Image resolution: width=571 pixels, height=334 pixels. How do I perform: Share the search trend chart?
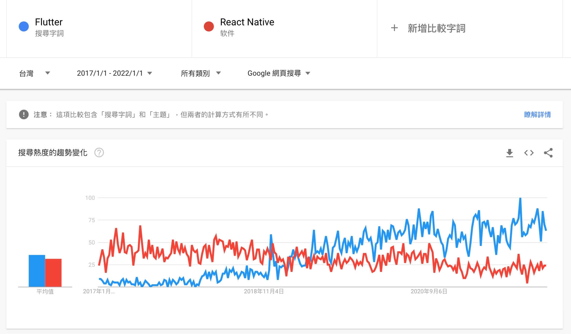click(548, 153)
